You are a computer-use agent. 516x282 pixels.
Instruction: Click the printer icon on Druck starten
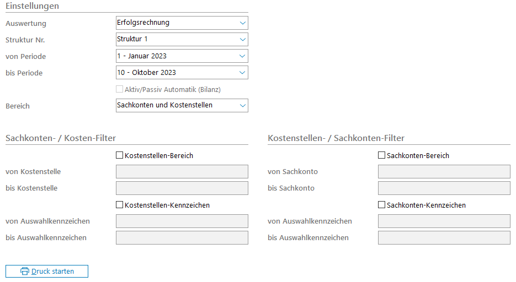[24, 271]
